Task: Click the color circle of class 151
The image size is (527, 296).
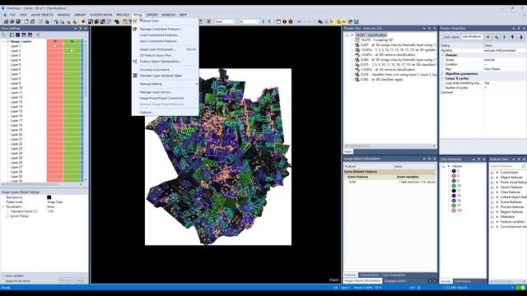Action: [454, 210]
